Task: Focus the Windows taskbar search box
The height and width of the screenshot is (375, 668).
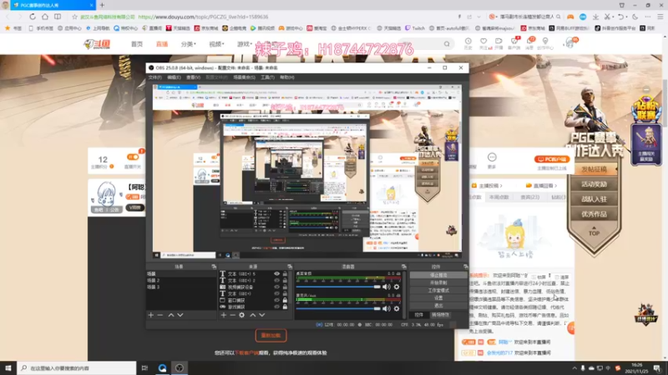Action: tap(77, 368)
